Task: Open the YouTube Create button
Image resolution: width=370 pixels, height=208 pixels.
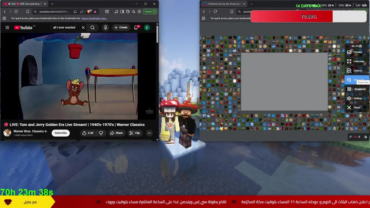Action: click(121, 27)
